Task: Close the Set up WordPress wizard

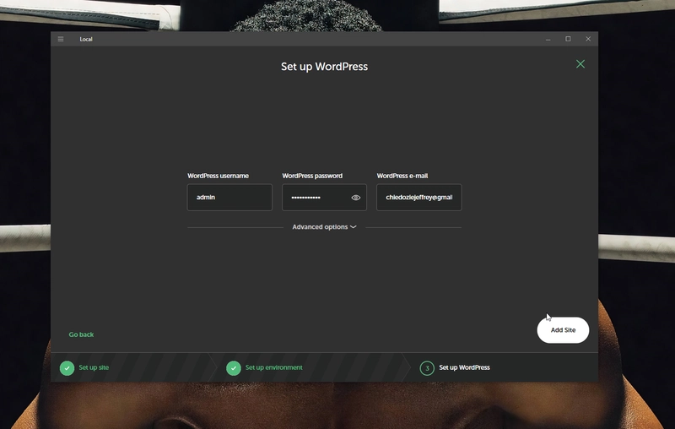Action: tap(580, 64)
